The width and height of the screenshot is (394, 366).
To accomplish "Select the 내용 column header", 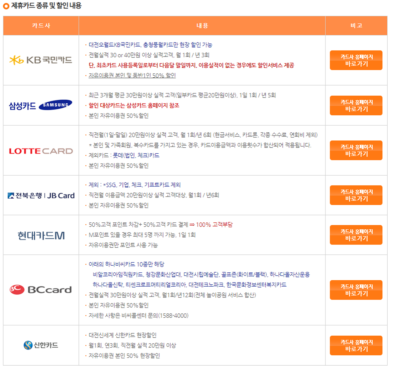I will pos(201,26).
